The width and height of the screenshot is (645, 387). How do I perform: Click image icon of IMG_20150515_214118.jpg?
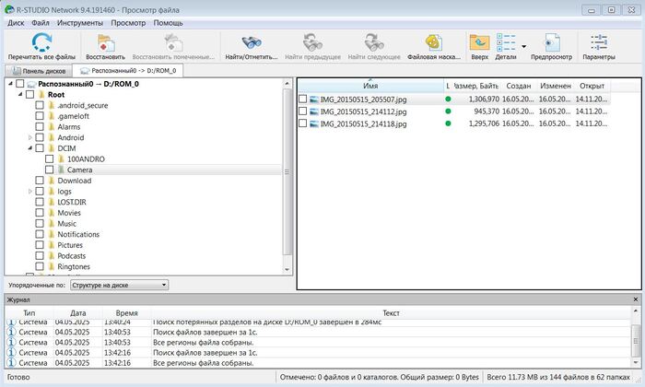point(314,123)
